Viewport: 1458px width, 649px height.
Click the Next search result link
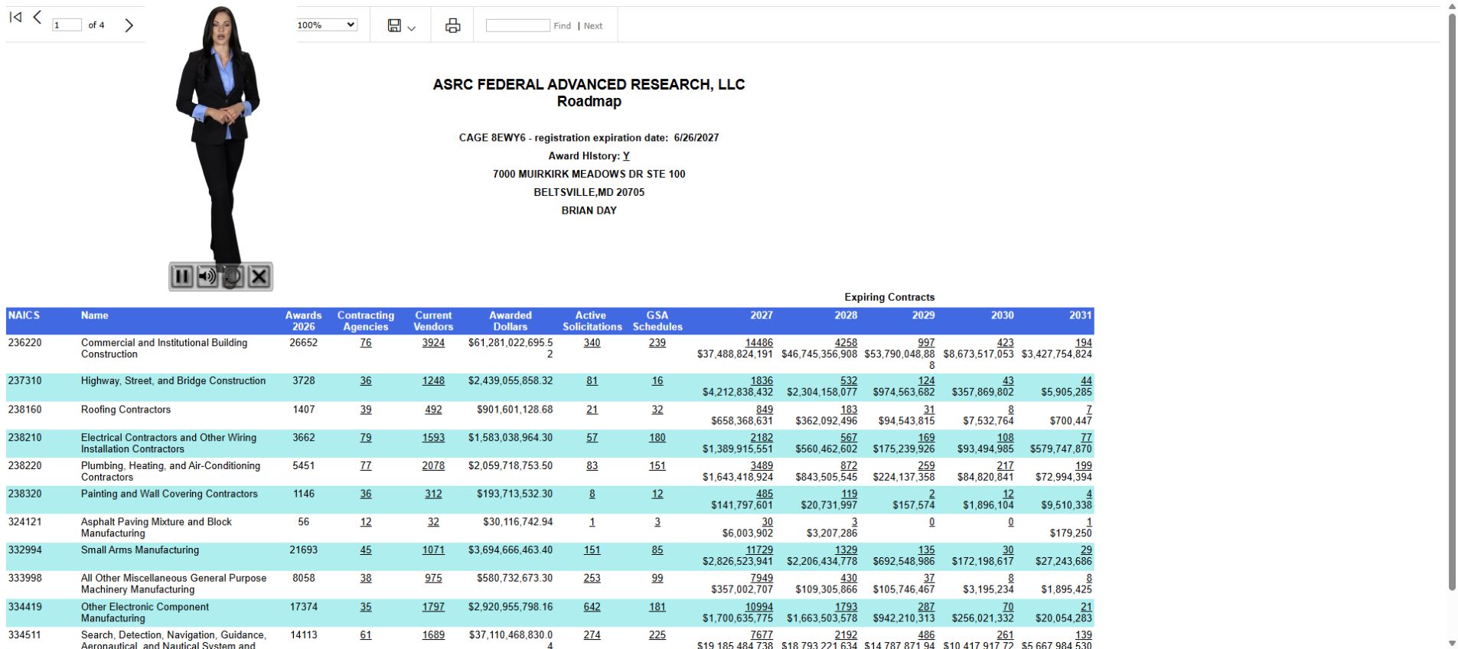tap(593, 26)
